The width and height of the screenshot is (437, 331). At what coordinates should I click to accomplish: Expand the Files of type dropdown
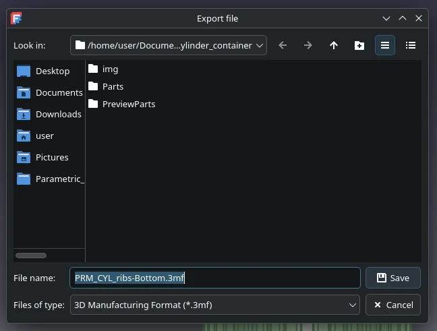point(215,305)
